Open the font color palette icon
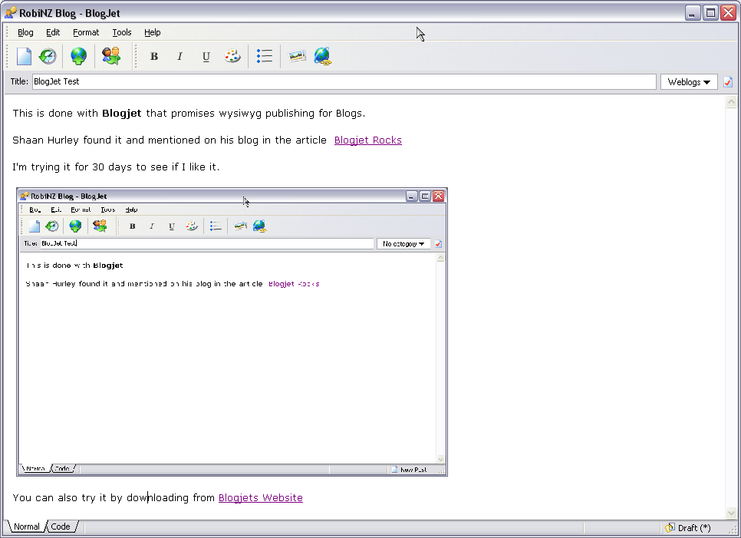The height and width of the screenshot is (538, 741). pos(232,56)
